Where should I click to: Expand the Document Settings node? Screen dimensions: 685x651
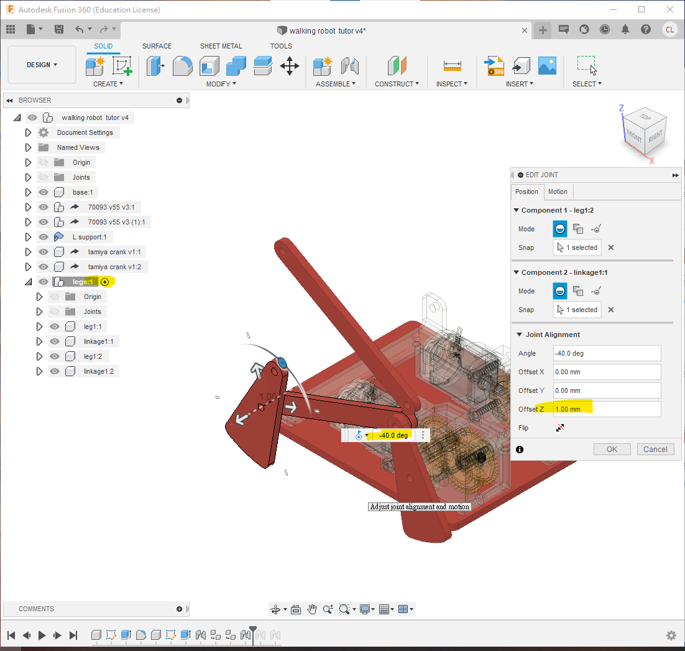[x=28, y=132]
